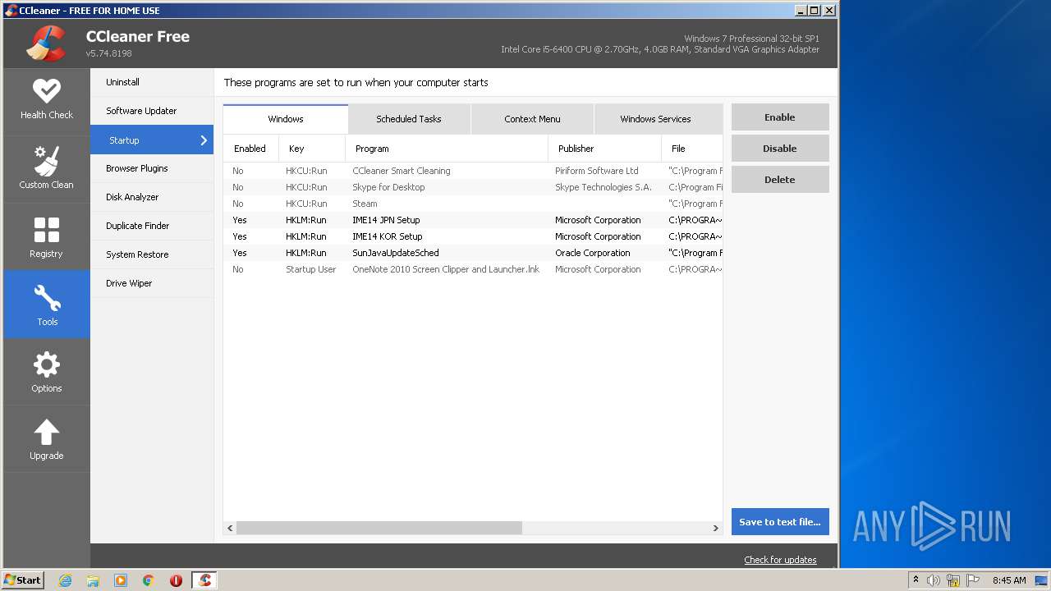Open Software Updater tool
This screenshot has width=1051, height=591.
[152, 111]
